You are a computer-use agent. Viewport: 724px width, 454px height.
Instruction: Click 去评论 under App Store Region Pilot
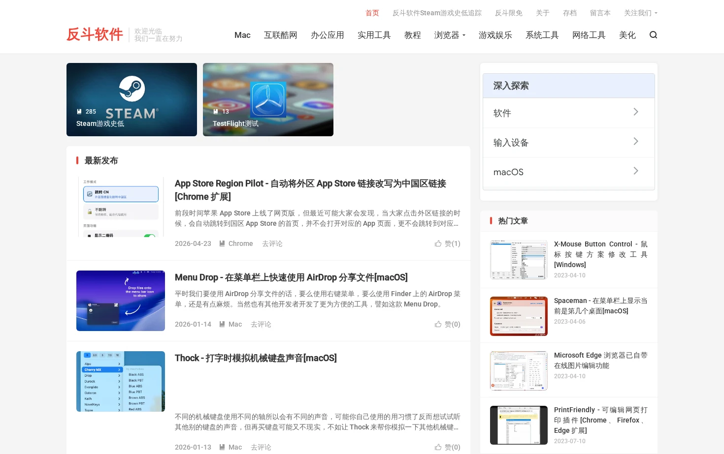coord(272,243)
